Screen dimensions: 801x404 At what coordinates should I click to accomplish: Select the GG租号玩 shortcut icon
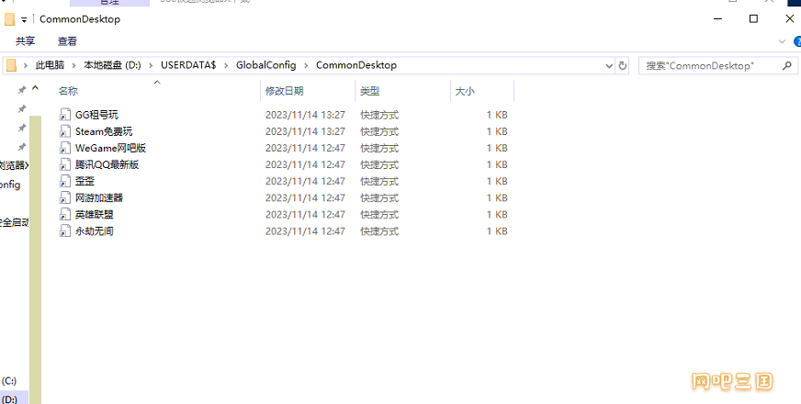tap(64, 115)
